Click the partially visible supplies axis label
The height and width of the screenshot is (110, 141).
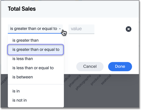(4, 81)
